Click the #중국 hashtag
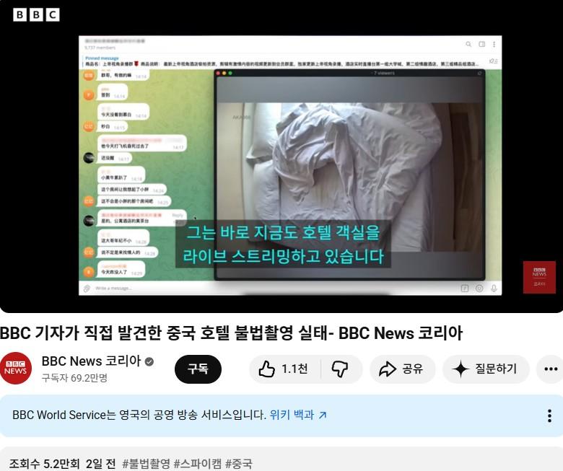Viewport: 563px width, 471px height. (239, 464)
